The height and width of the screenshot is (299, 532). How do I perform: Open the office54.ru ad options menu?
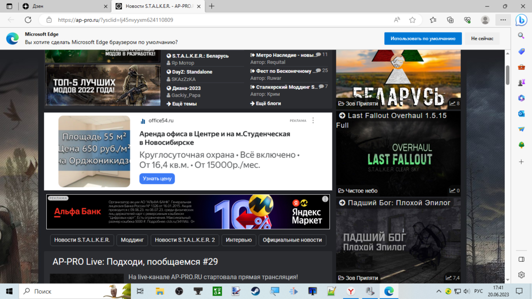313,121
